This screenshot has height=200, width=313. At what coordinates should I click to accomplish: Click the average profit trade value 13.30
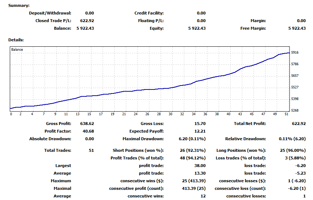tap(200, 173)
